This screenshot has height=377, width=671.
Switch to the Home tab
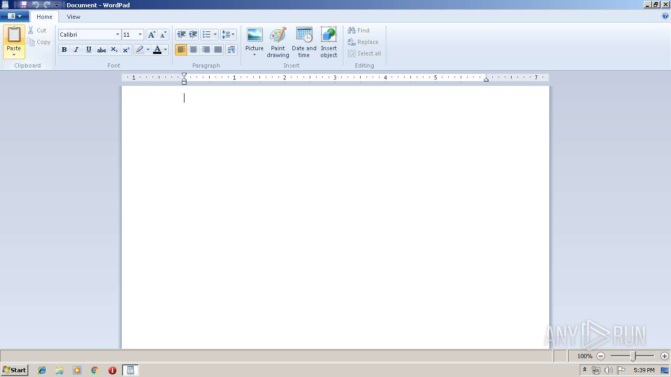click(x=45, y=17)
